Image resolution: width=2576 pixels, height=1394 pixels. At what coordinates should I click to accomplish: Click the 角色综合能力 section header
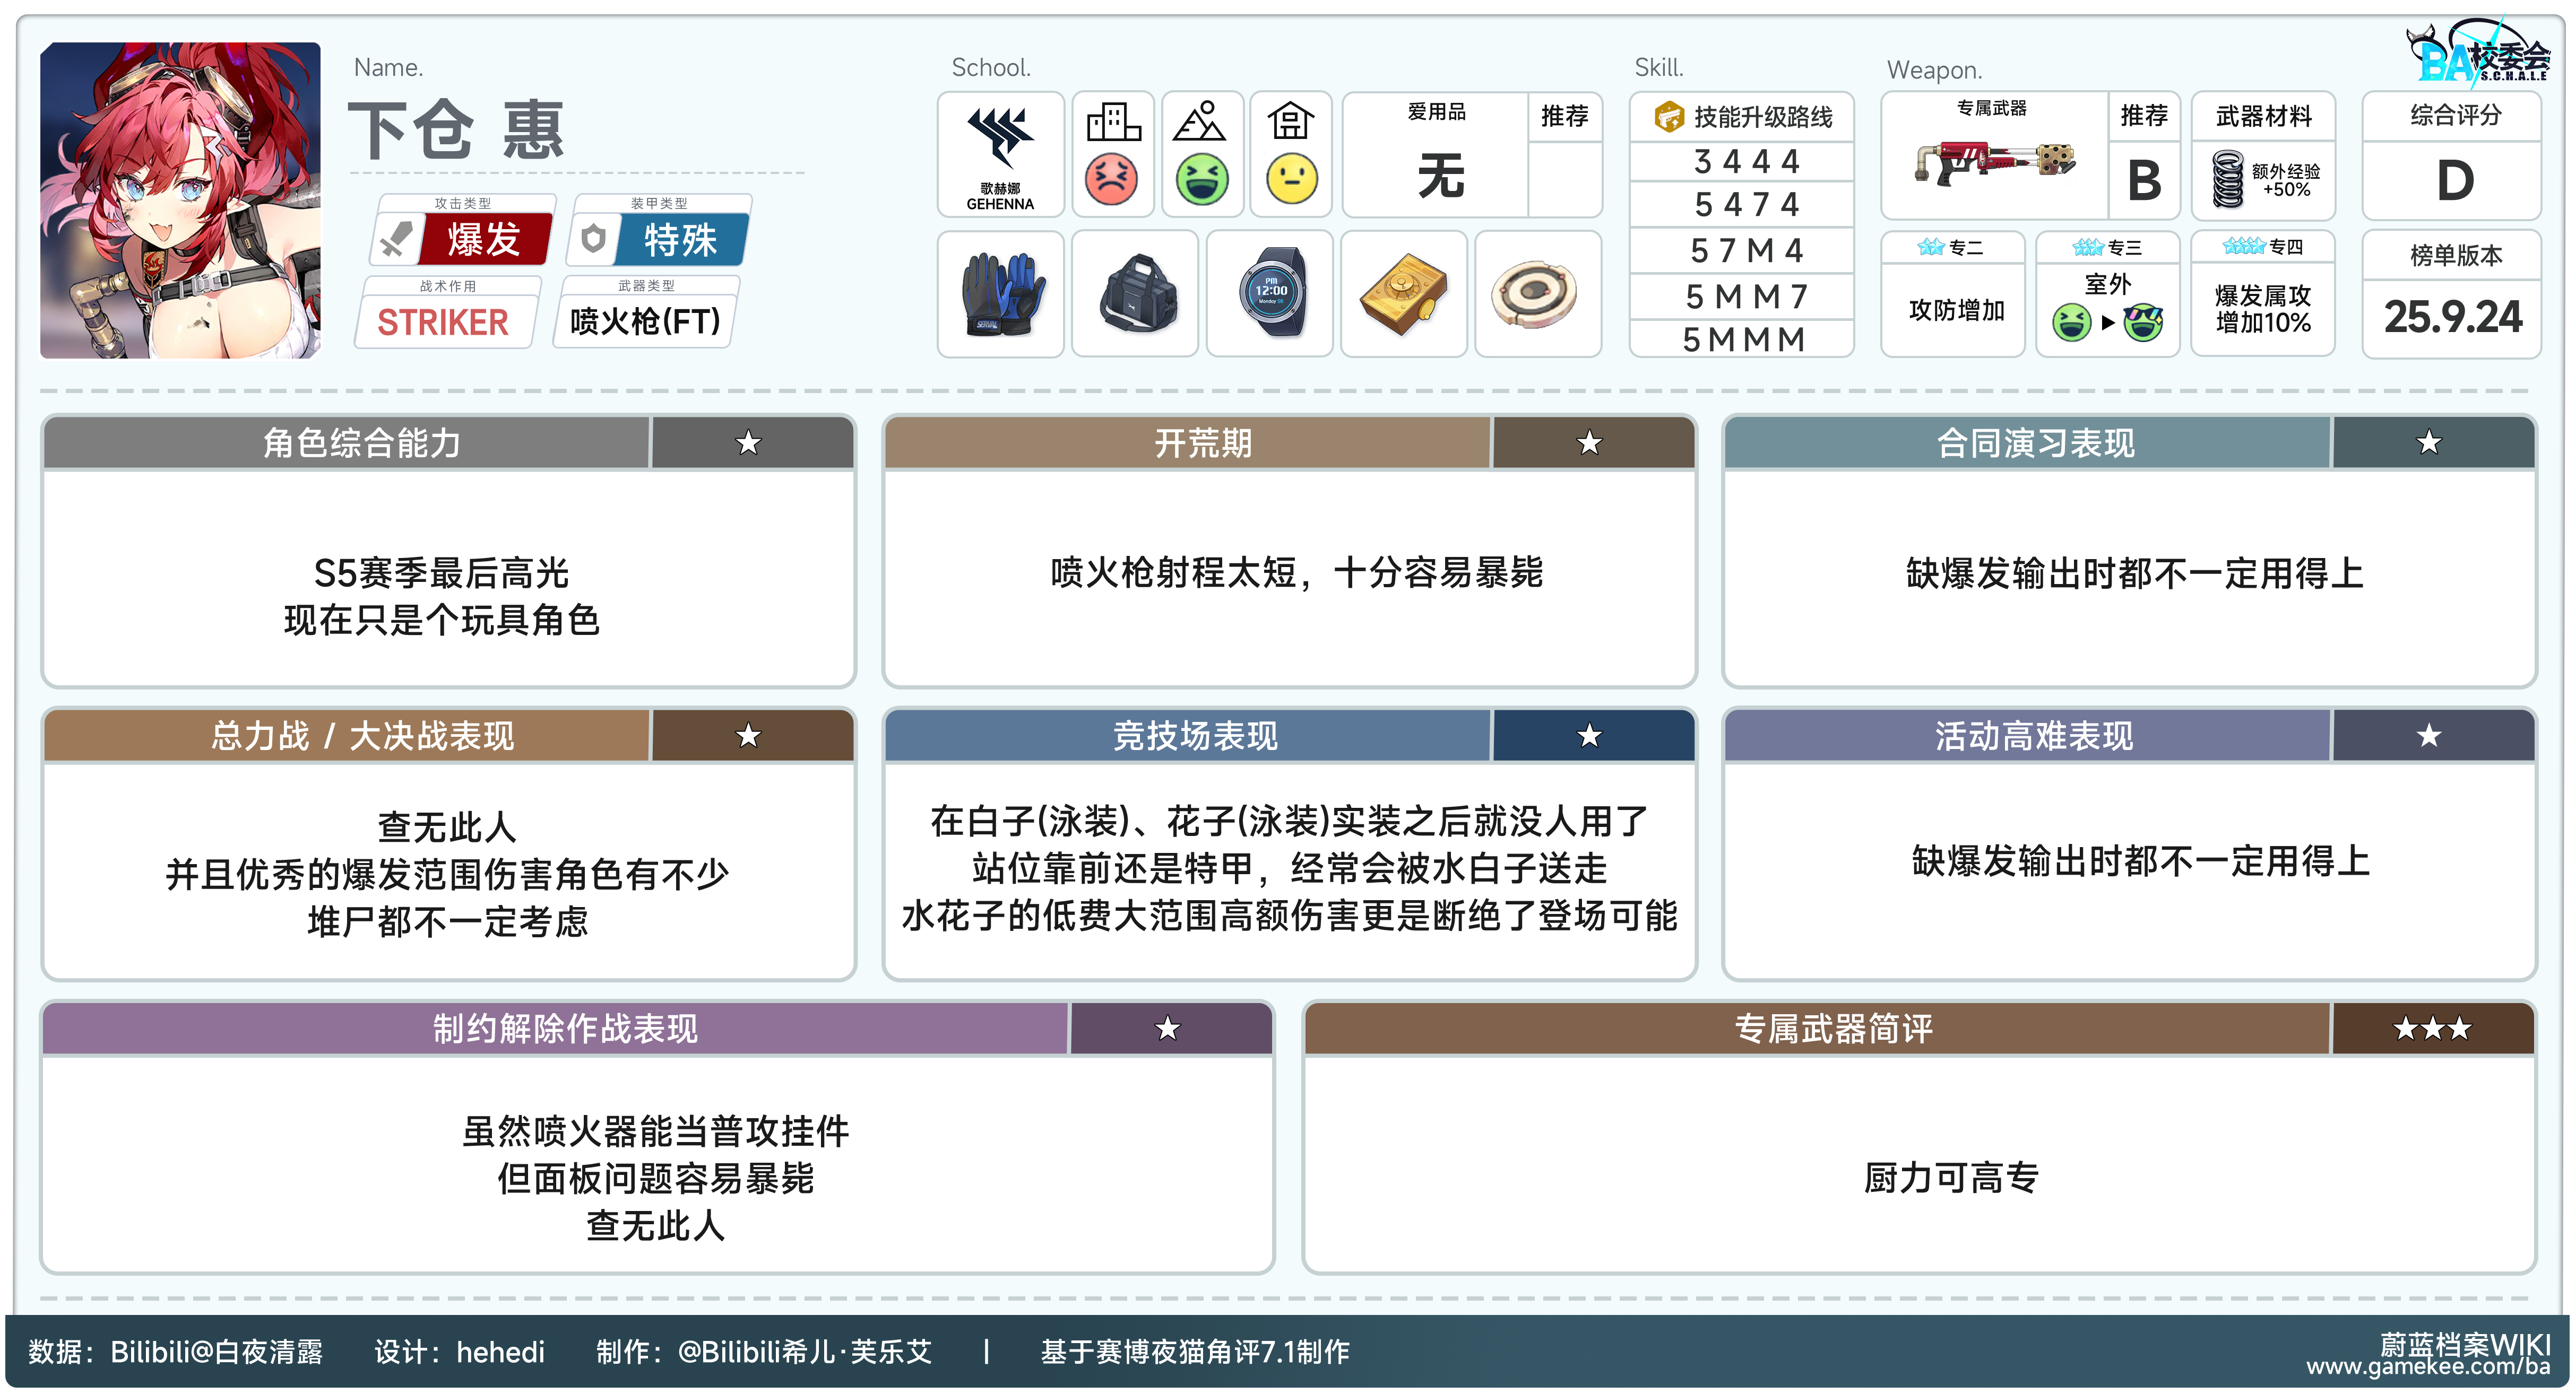point(362,443)
